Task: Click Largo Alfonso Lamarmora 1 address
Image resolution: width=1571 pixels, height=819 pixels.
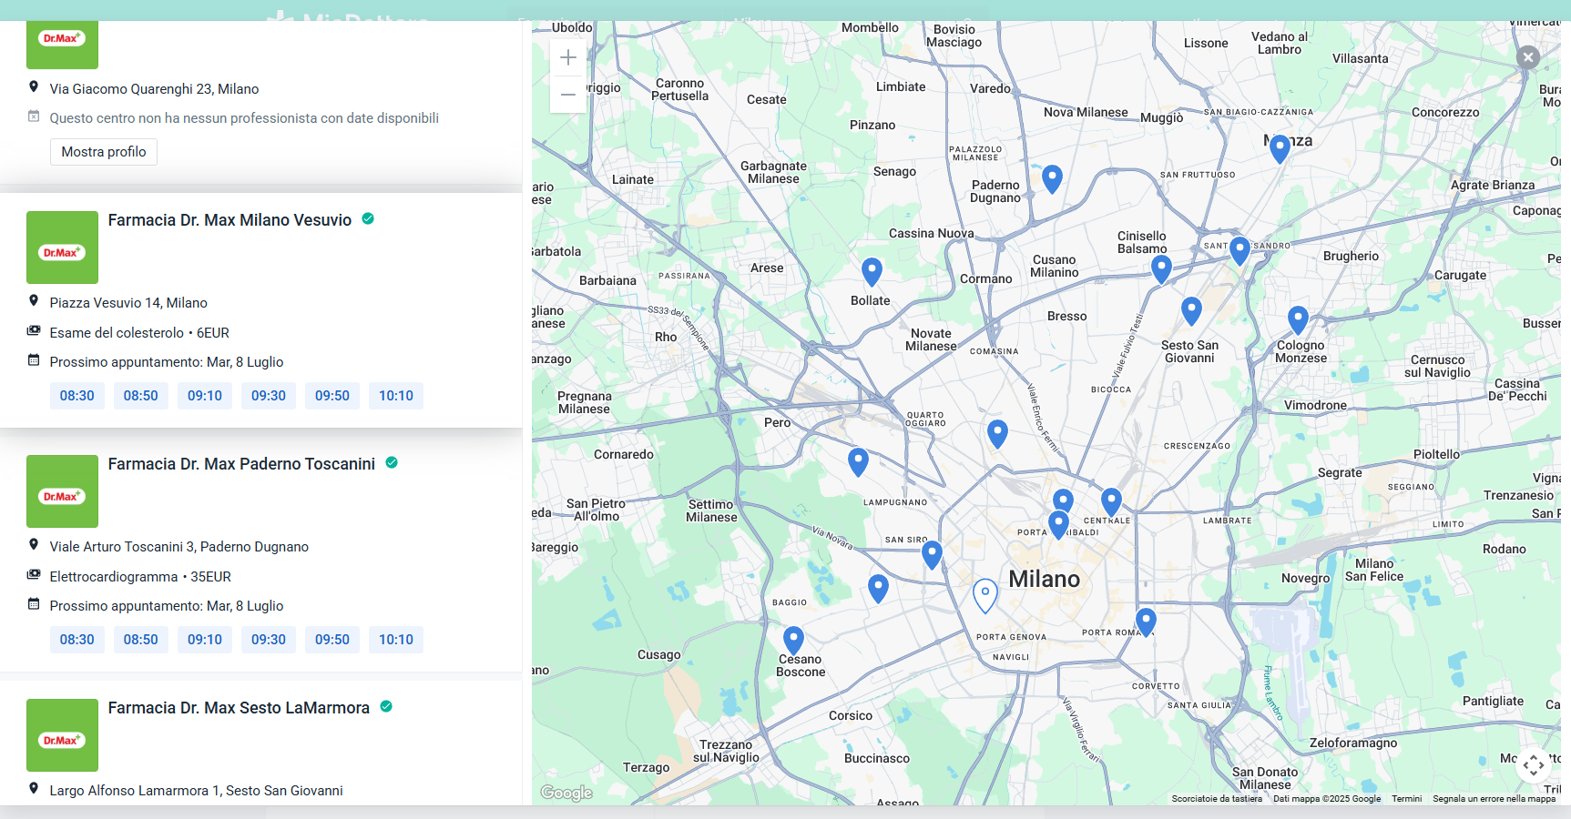Action: [x=196, y=791]
